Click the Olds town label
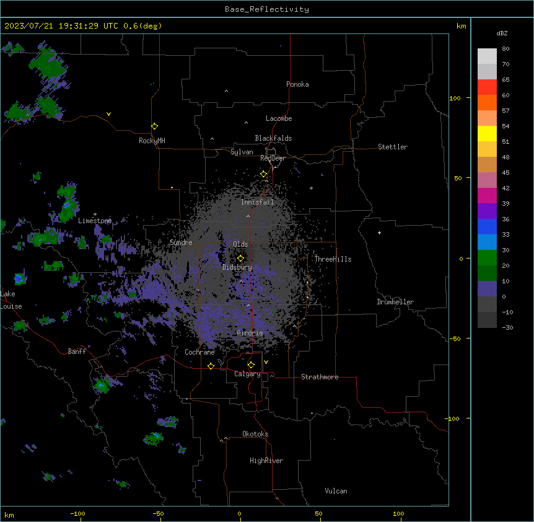The image size is (534, 522). tap(240, 244)
